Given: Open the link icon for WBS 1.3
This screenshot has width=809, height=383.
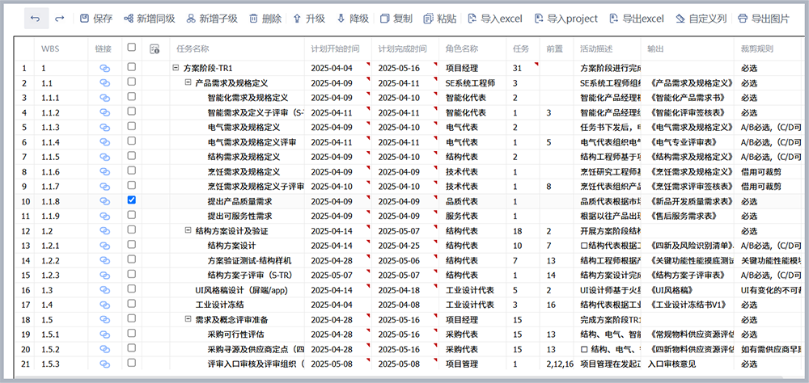Looking at the screenshot, I should [x=104, y=290].
